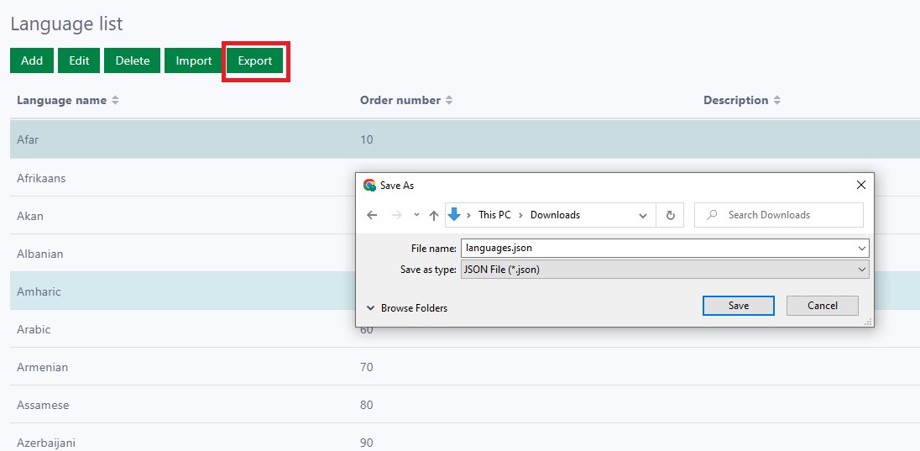Sort by Order number column arrows
This screenshot has height=451, width=920.
[x=449, y=100]
